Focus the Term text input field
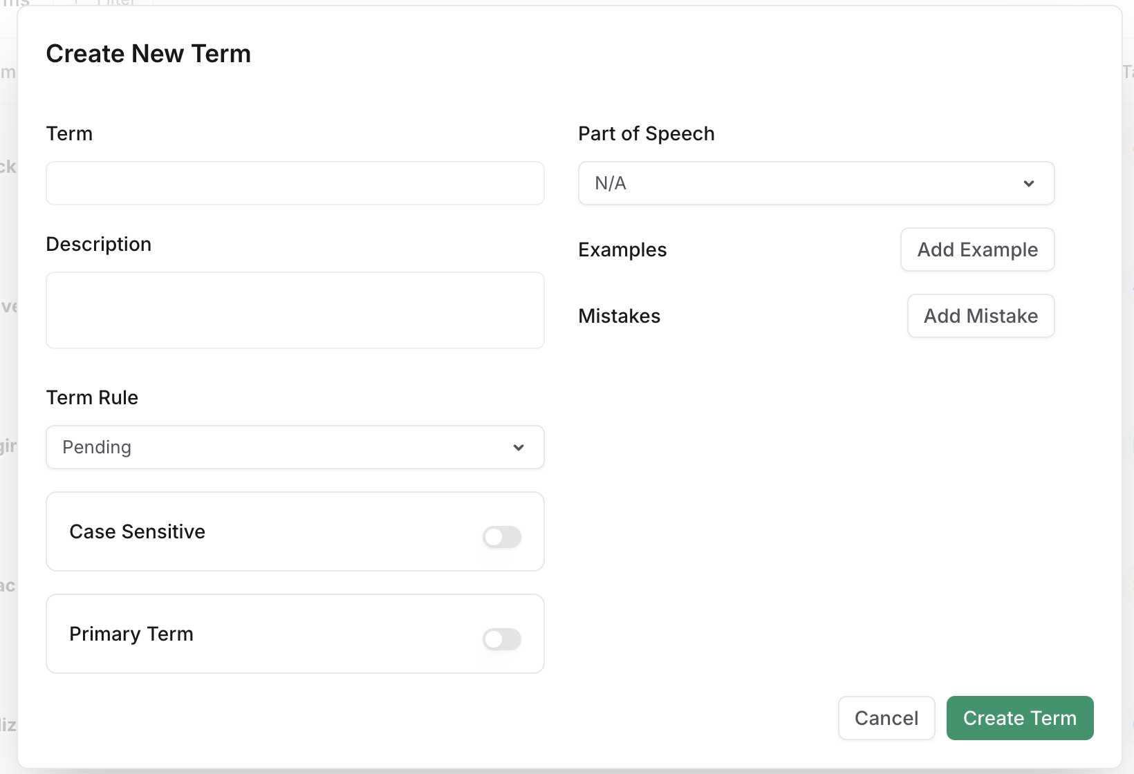This screenshot has height=774, width=1134. pyautogui.click(x=295, y=183)
